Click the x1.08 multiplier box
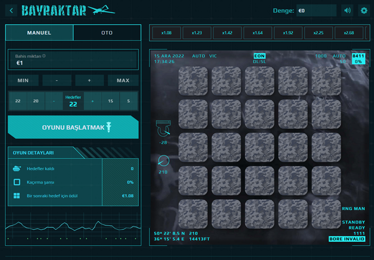 166,33
